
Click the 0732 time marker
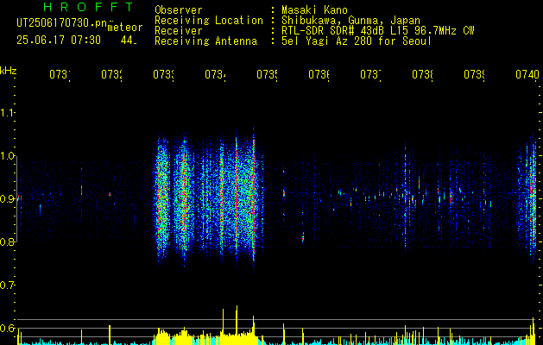[111, 74]
